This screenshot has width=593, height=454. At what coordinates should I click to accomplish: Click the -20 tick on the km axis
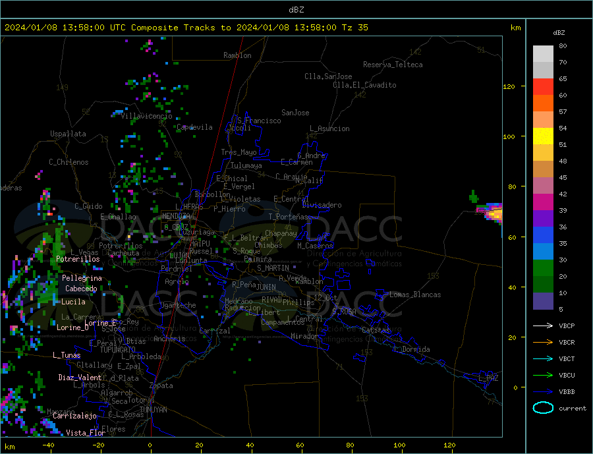point(98,445)
